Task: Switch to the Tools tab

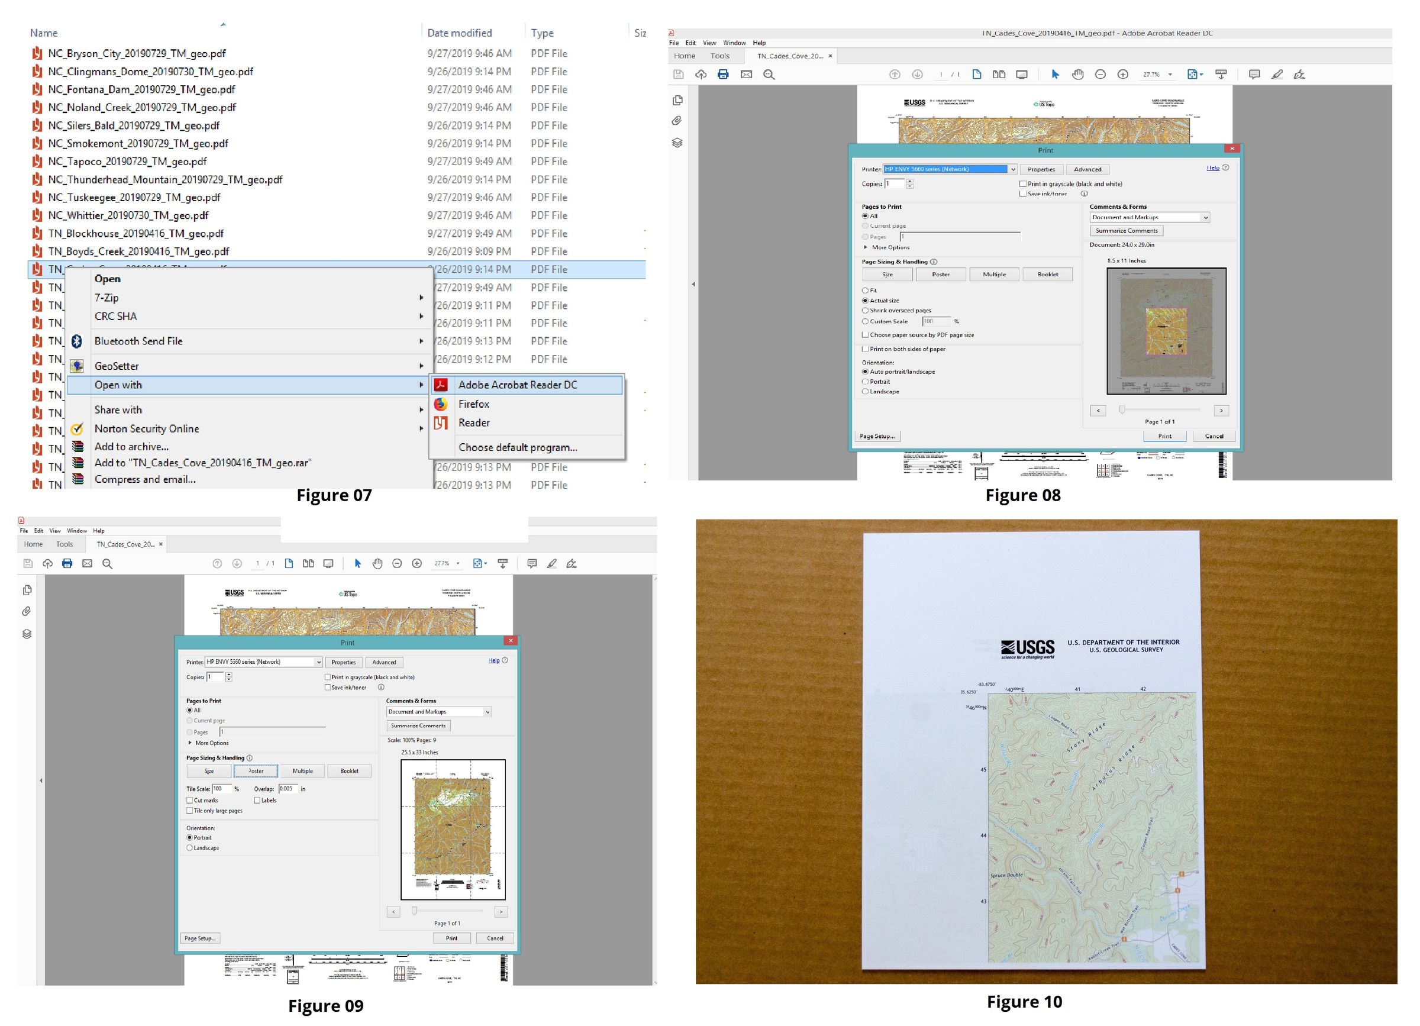Action: pos(720,56)
